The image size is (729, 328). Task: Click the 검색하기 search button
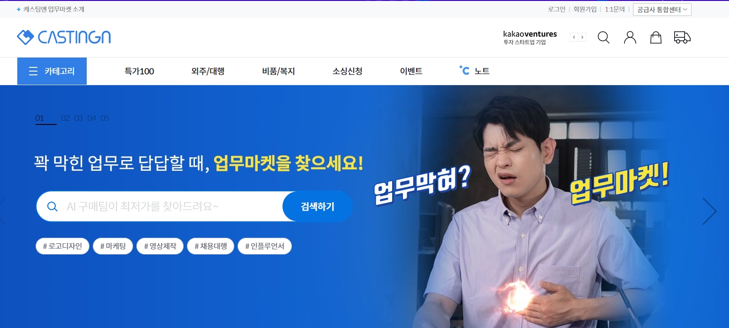(318, 206)
